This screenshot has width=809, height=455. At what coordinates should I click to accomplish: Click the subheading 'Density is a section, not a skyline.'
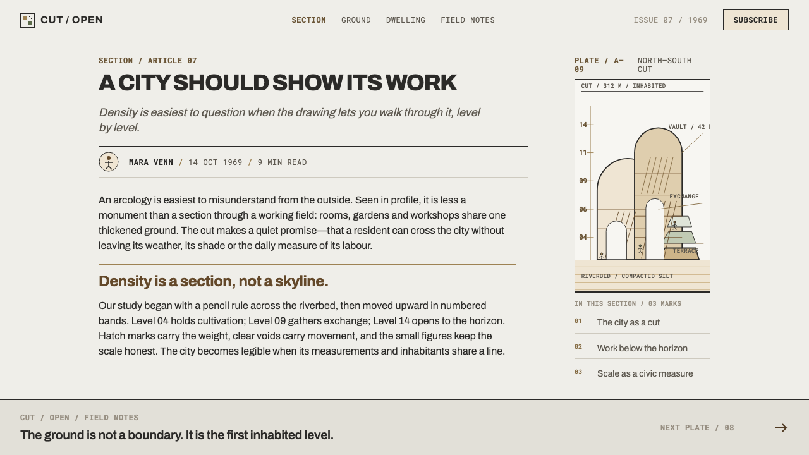214,281
